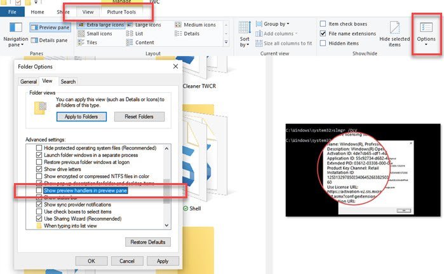
Task: Click the Advanced settings scroll up arrow
Action: pyautogui.click(x=167, y=148)
